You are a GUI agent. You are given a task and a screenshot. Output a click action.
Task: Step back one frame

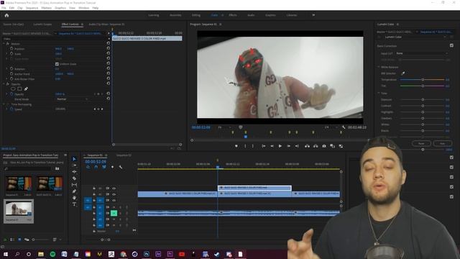click(x=272, y=146)
